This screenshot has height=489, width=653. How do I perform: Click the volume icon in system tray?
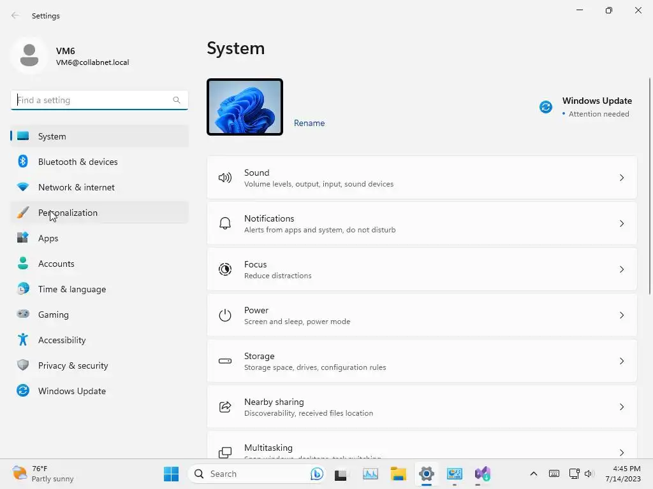pos(589,474)
